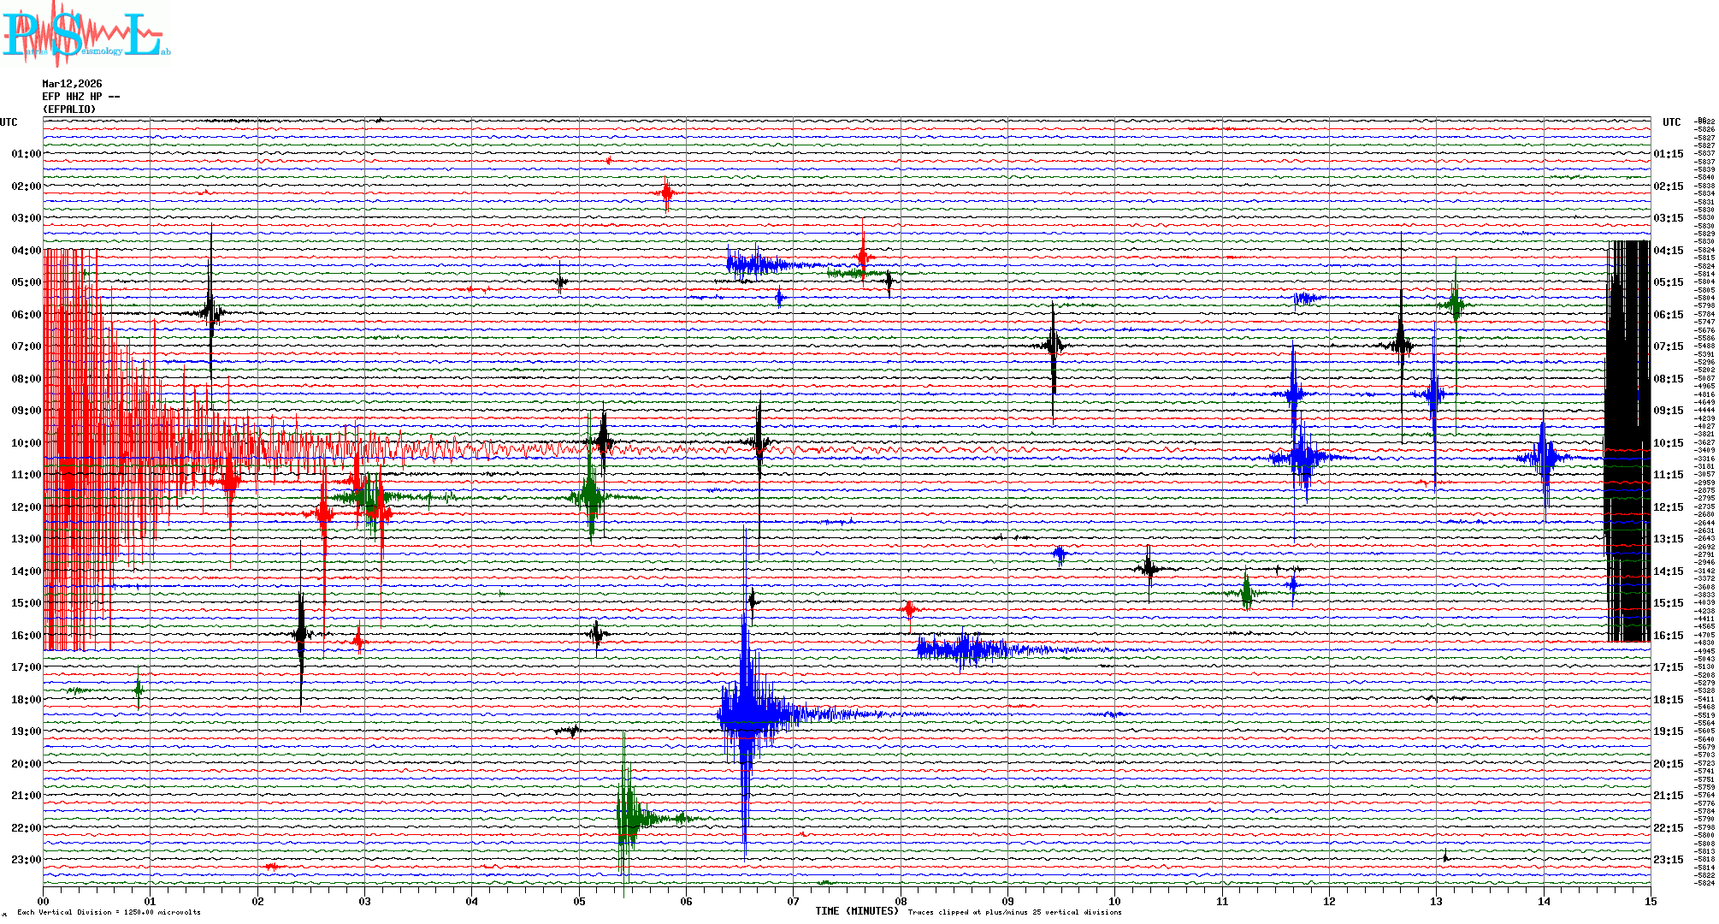Select the 18:00 hour label on left axis
Screen dimensions: 1719x924
[x=26, y=700]
